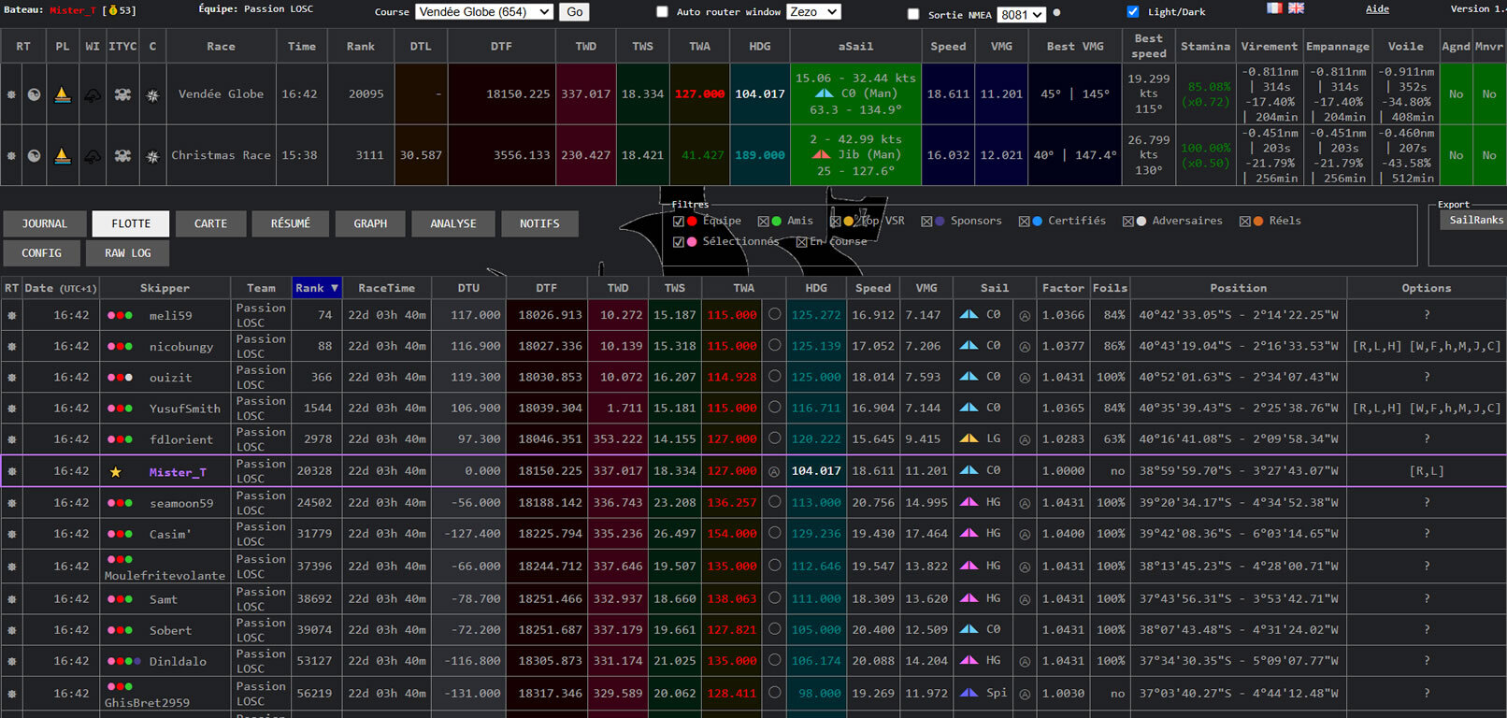Select the FLOTTE tab
Image resolution: width=1507 pixels, height=718 pixels.
click(131, 224)
